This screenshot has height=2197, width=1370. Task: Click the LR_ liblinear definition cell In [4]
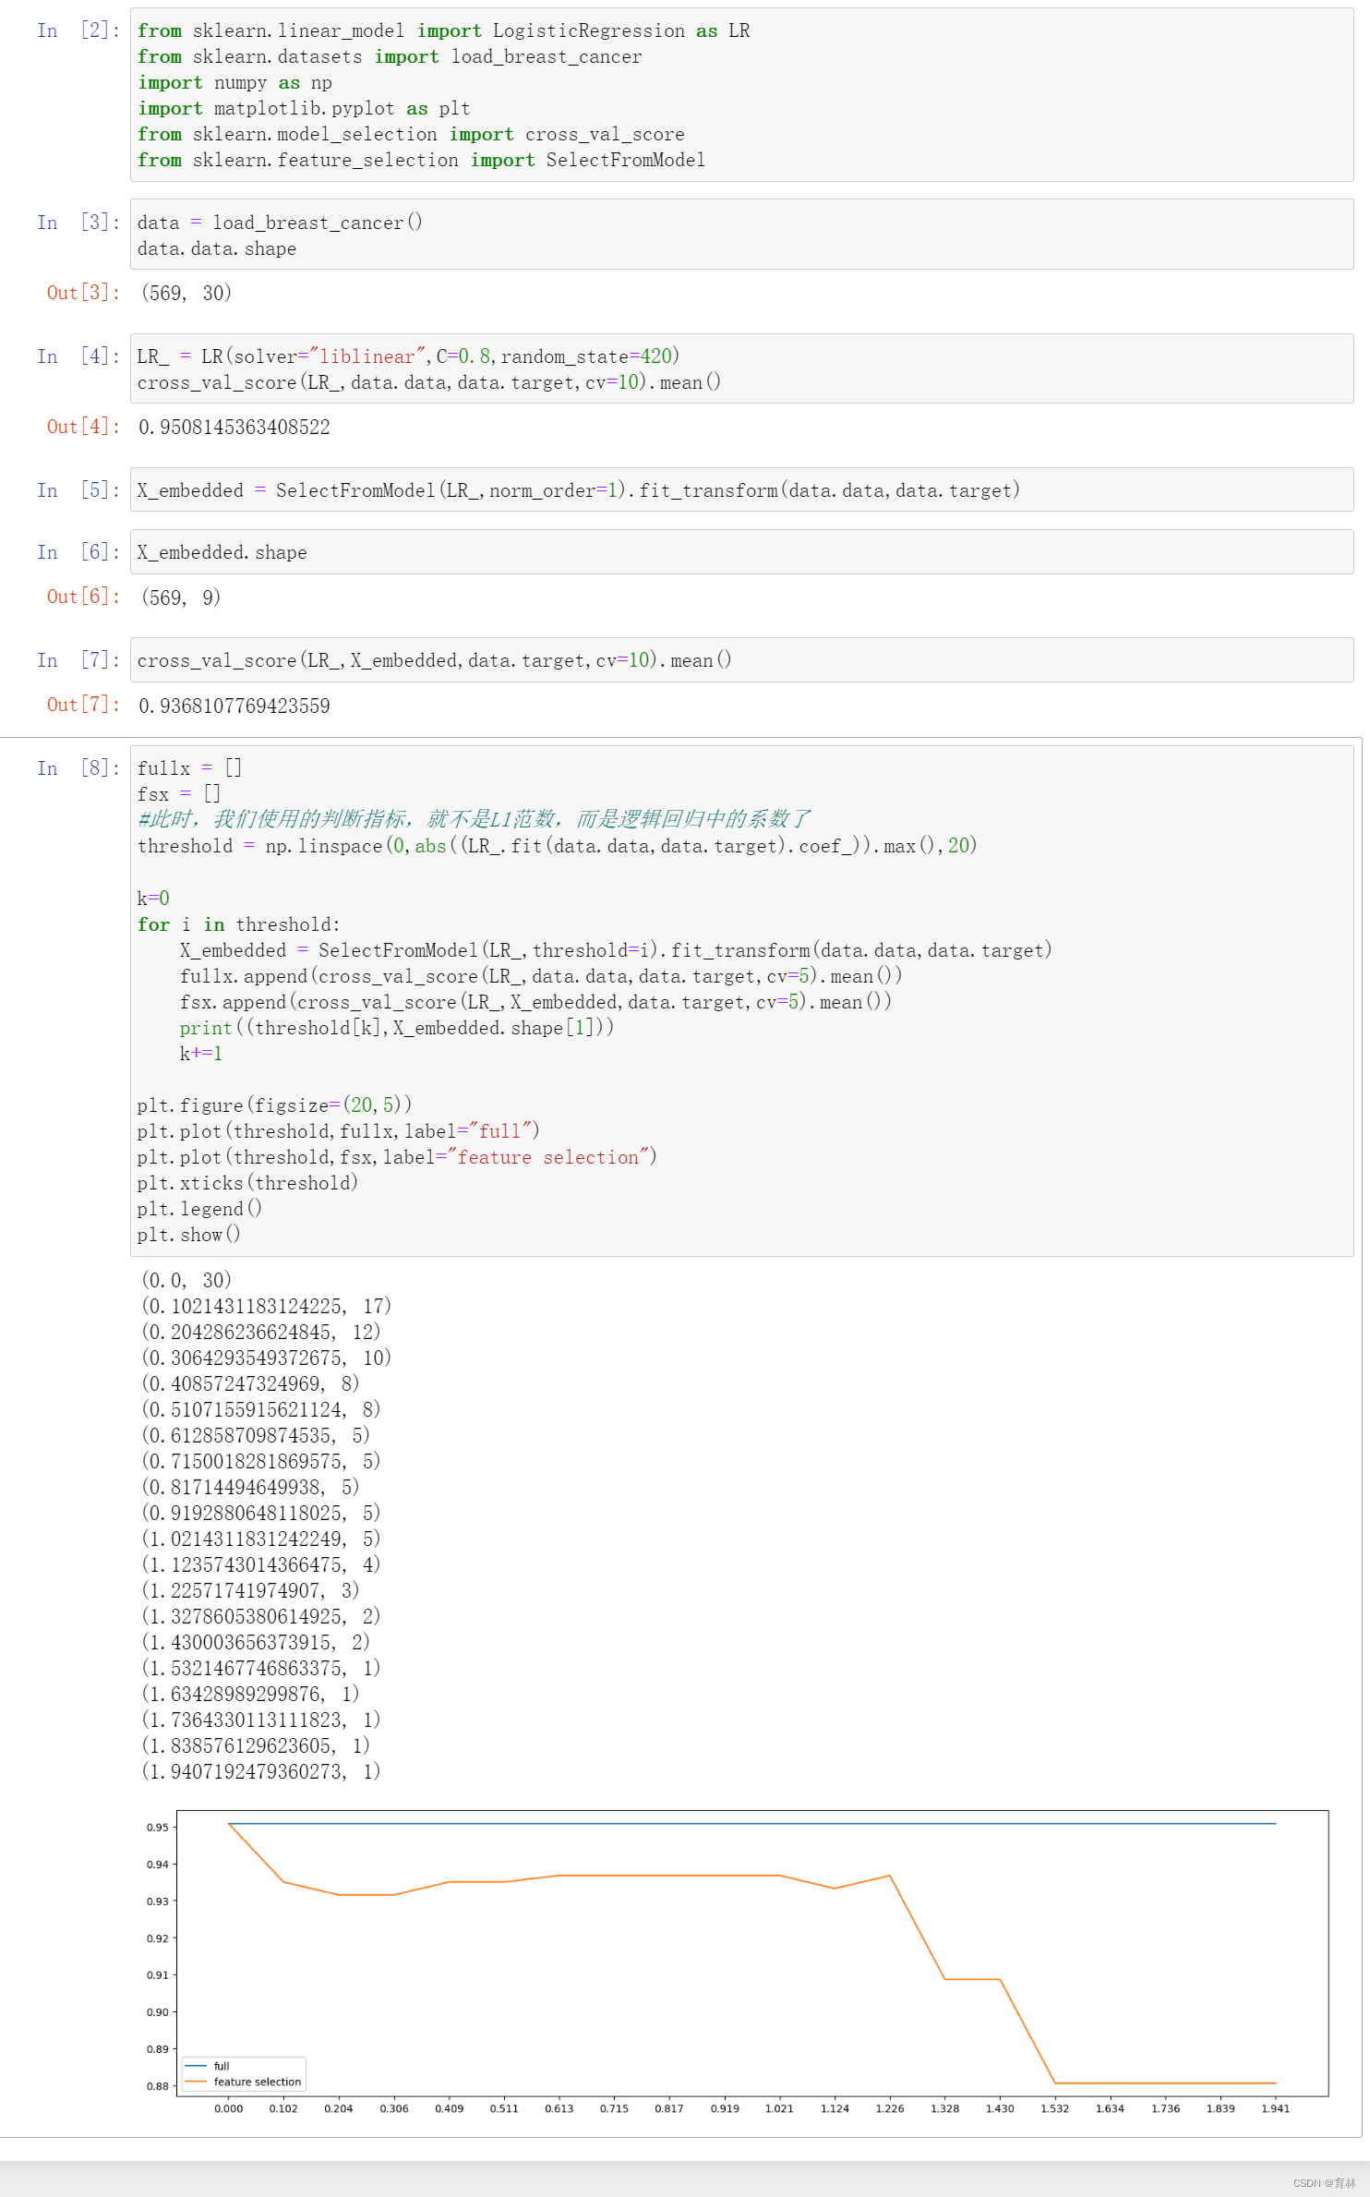741,368
